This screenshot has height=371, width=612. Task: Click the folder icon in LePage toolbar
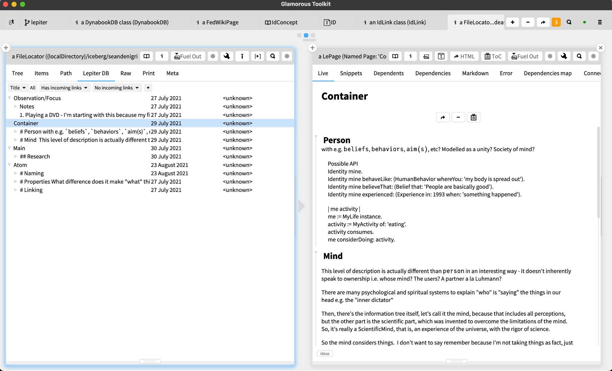(426, 56)
